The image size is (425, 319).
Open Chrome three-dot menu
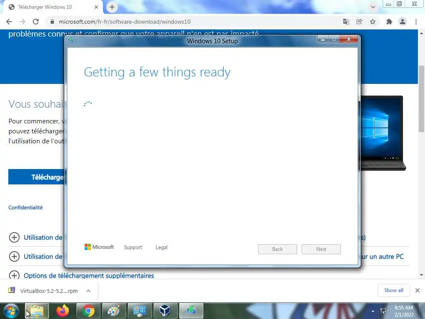pyautogui.click(x=416, y=22)
